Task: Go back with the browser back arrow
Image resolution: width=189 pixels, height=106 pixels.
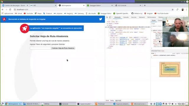Action: click(x=3, y=9)
